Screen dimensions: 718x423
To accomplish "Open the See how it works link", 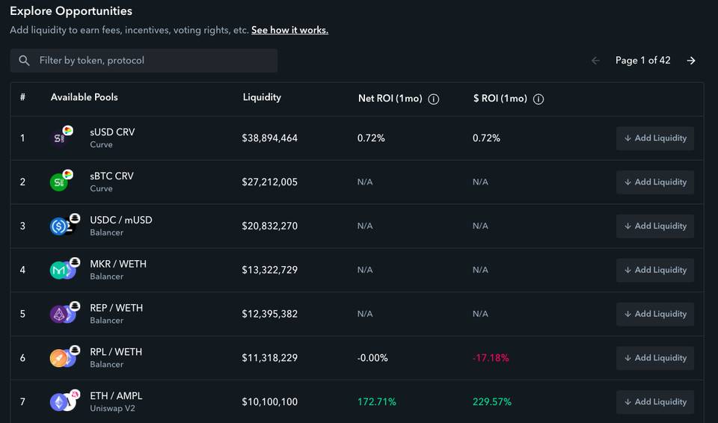I will pyautogui.click(x=290, y=30).
